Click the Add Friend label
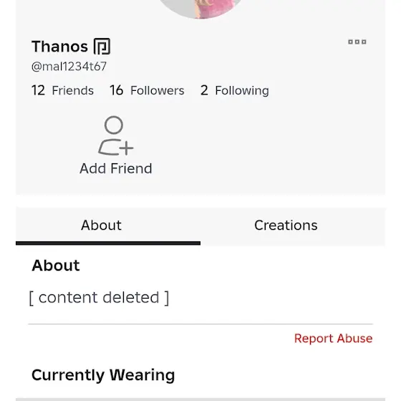Viewport: 401px width, 401px height. tap(116, 168)
